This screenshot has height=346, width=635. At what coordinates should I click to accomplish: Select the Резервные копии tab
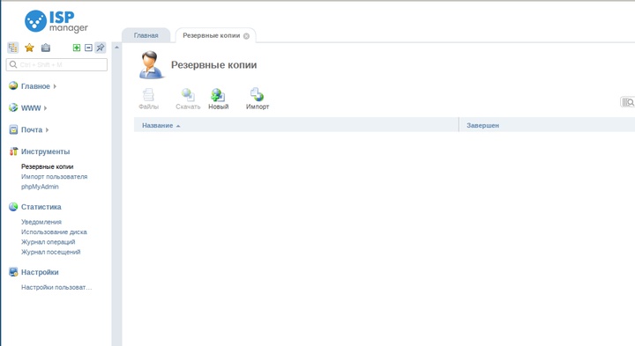tap(212, 35)
